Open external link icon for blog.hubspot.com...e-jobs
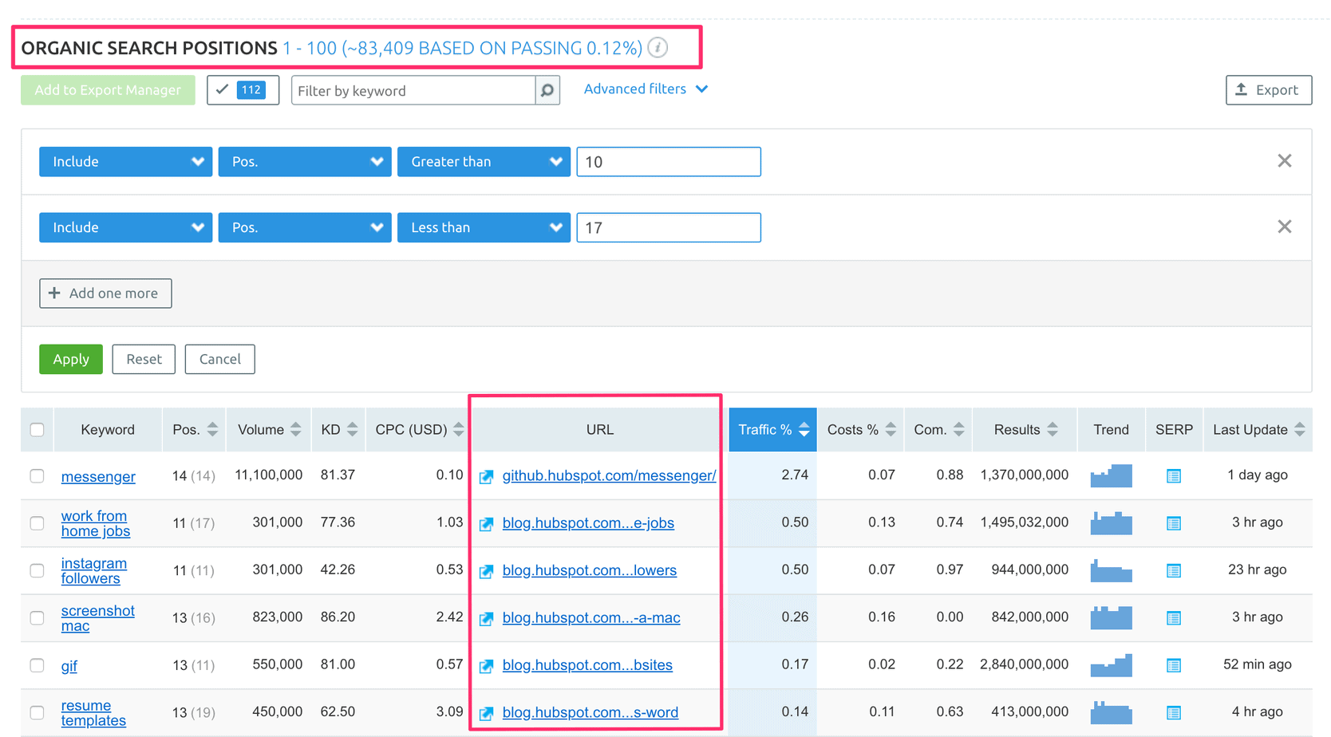The height and width of the screenshot is (737, 1331). pyautogui.click(x=486, y=524)
